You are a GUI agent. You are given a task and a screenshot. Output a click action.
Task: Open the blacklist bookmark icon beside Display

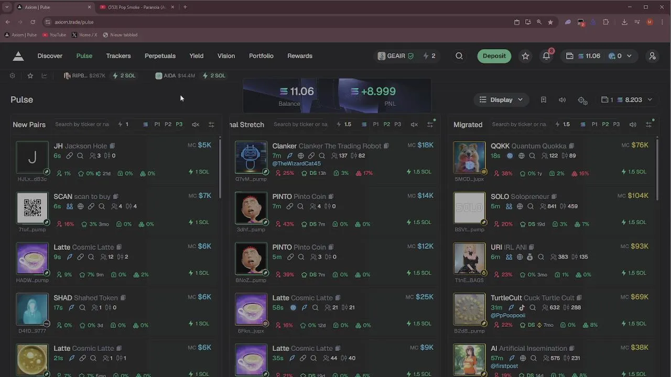(544, 99)
